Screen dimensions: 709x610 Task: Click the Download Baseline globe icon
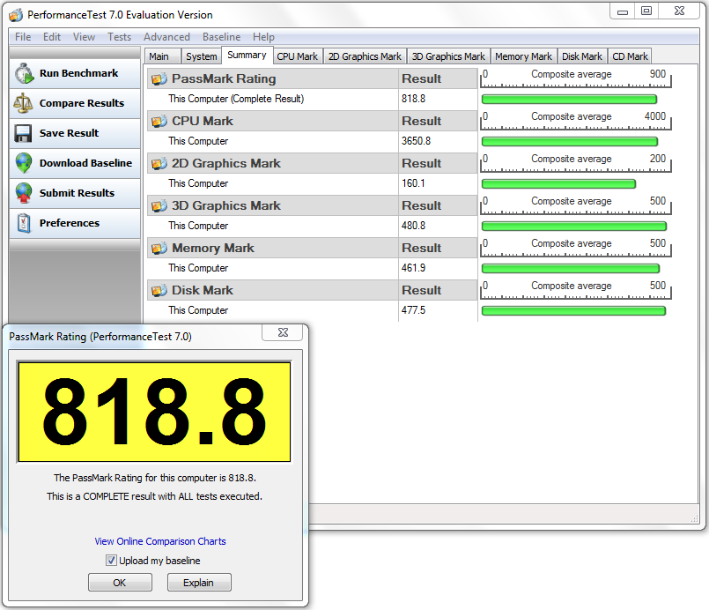coord(24,163)
